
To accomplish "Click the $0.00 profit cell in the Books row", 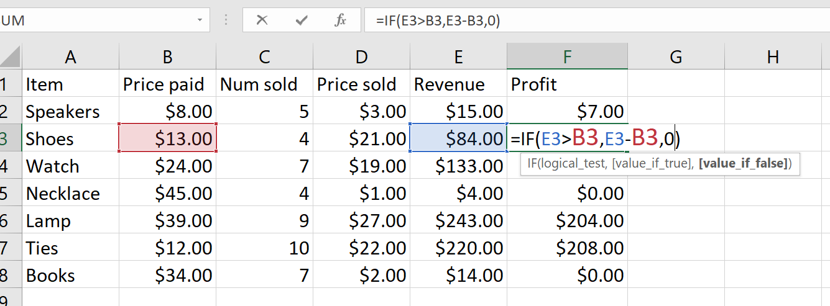I will point(567,275).
